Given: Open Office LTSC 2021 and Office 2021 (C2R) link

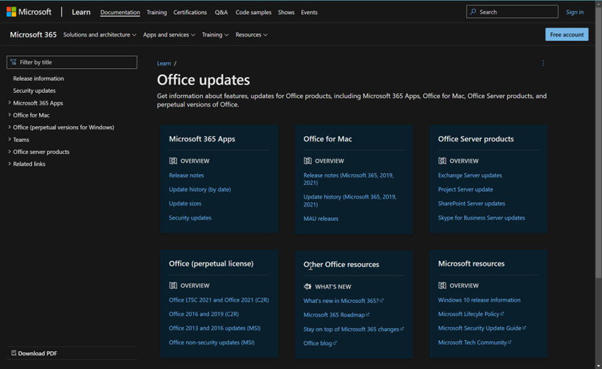Looking at the screenshot, I should (219, 300).
